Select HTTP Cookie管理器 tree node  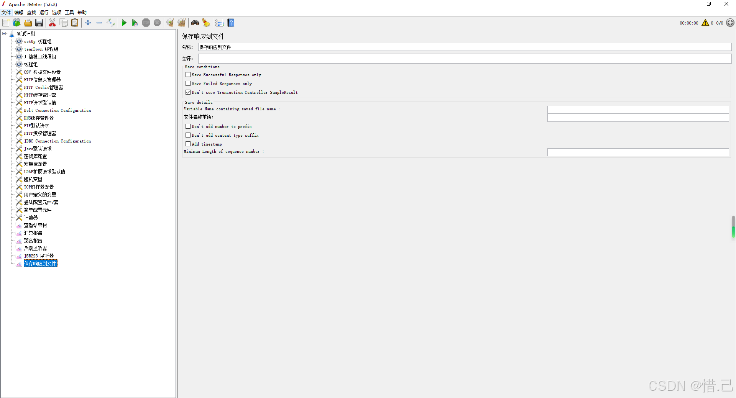click(x=43, y=87)
